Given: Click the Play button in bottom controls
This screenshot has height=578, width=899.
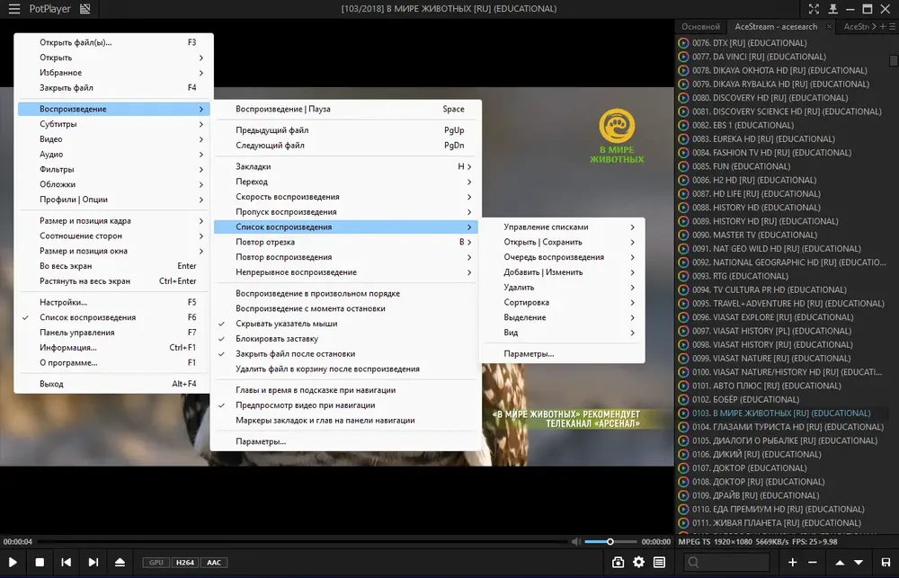Looking at the screenshot, I should [13, 563].
